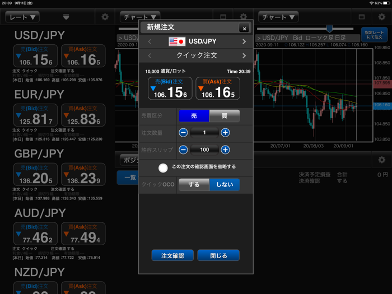Open the レート dropdown menu
Viewport: 392px width, 294px height.
22,17
